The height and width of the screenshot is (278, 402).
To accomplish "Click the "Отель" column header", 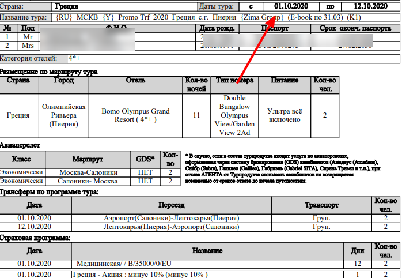I will pos(135,80).
